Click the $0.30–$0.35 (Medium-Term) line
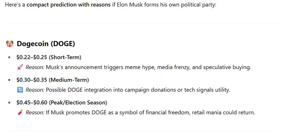282x133 pixels. (53, 80)
